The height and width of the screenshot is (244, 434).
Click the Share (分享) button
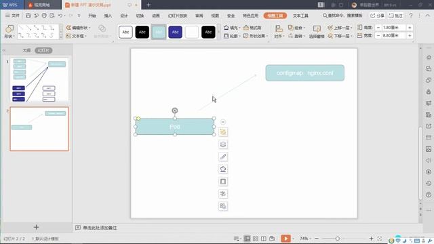377,16
